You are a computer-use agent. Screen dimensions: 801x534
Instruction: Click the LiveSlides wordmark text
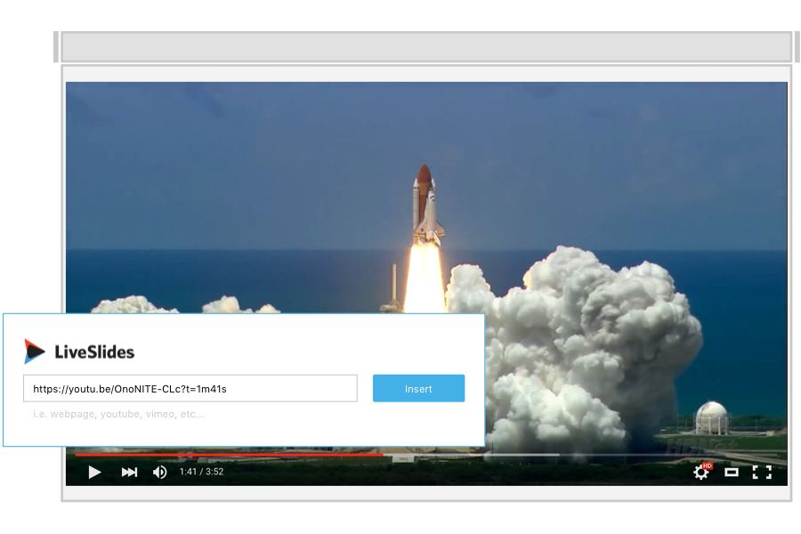point(93,352)
